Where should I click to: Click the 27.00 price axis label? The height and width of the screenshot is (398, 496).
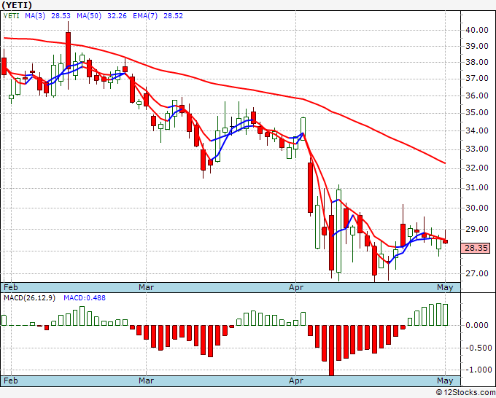(477, 273)
